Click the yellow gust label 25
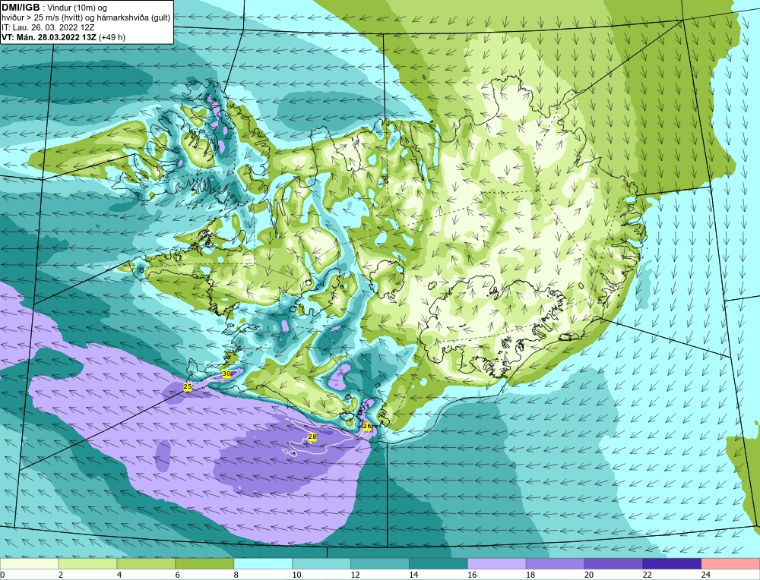Viewport: 760px width, 580px height. (188, 387)
